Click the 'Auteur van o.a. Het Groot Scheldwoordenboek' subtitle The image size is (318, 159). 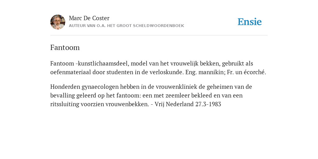point(127,26)
